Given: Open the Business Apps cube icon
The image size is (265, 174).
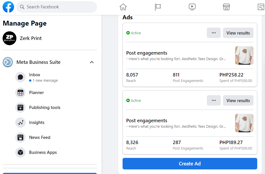Looking at the screenshot, I should click(20, 152).
